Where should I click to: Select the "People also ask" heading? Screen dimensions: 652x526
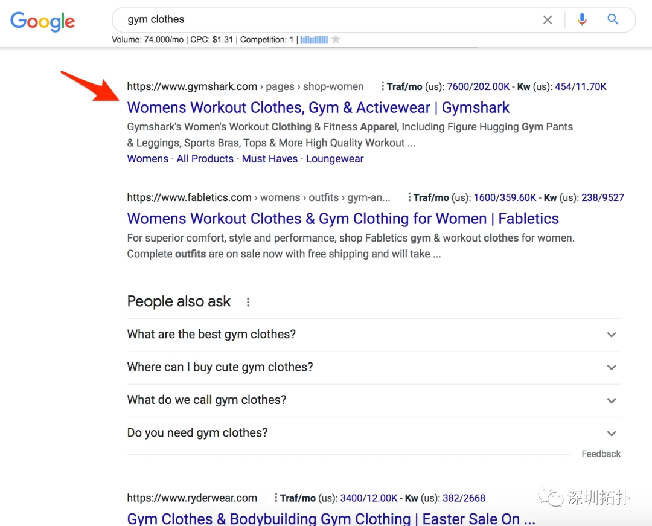coord(179,301)
